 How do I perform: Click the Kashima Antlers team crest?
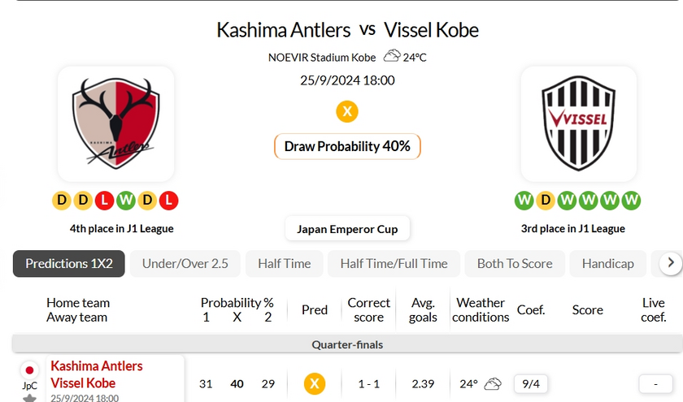pos(115,123)
